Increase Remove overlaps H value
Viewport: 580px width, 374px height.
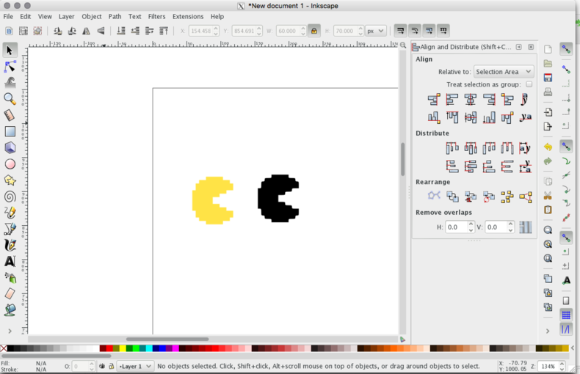pos(471,224)
